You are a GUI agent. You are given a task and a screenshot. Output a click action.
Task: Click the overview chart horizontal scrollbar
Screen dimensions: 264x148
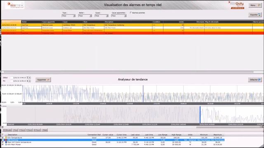click(229, 127)
